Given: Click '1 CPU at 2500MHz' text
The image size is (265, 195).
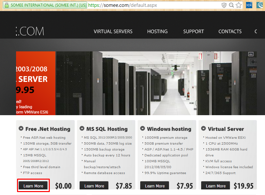Looking at the screenshot, I should 221,144.
